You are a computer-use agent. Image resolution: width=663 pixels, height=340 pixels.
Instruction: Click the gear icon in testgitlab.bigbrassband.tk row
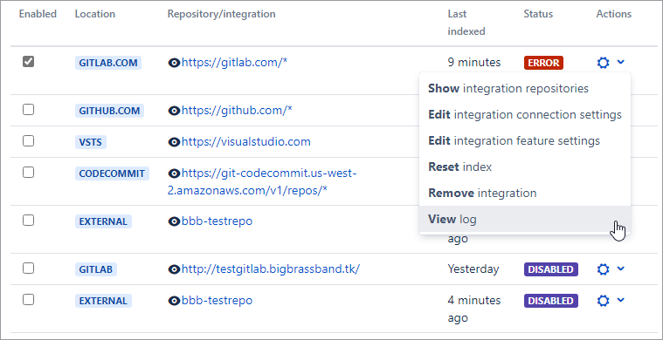click(603, 269)
